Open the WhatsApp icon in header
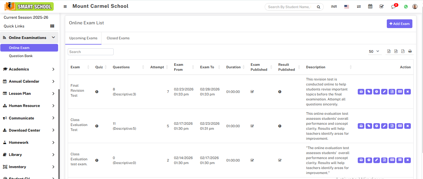This screenshot has width=423, height=179. point(406,7)
